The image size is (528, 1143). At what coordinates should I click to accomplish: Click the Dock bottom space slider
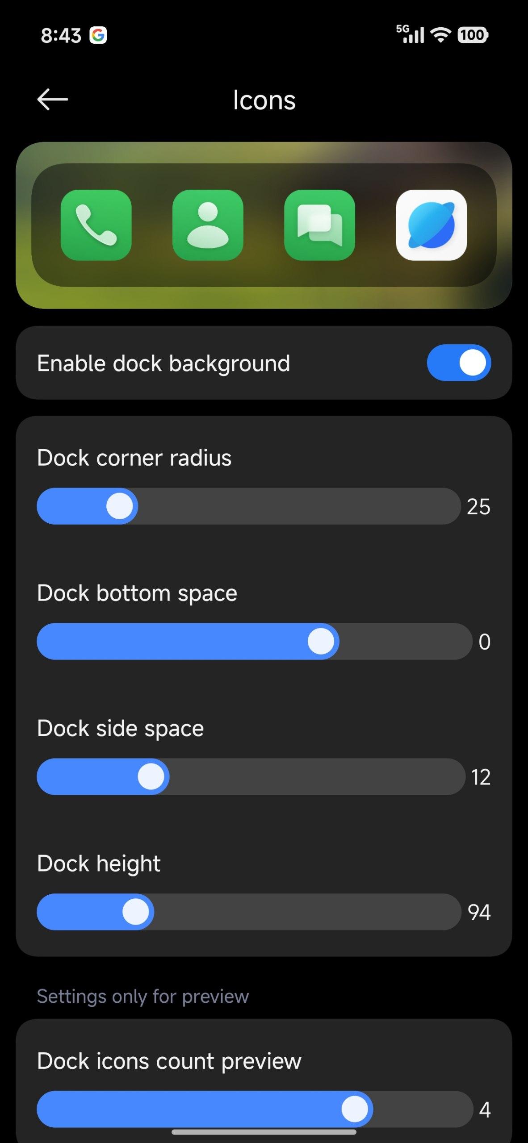[x=254, y=642]
